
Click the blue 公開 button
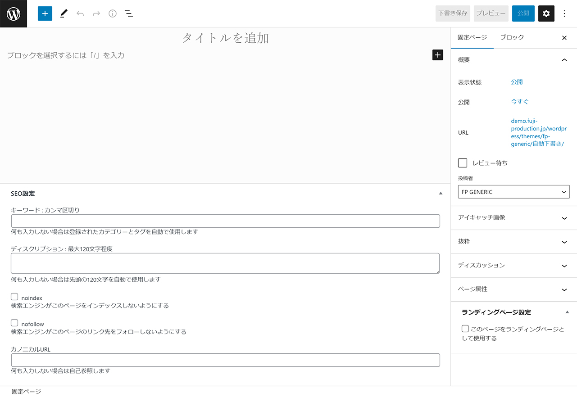point(523,14)
